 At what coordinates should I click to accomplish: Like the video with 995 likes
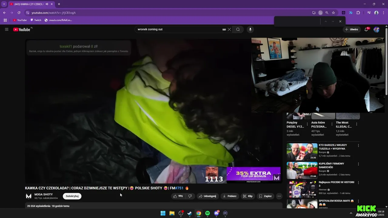[x=178, y=196]
